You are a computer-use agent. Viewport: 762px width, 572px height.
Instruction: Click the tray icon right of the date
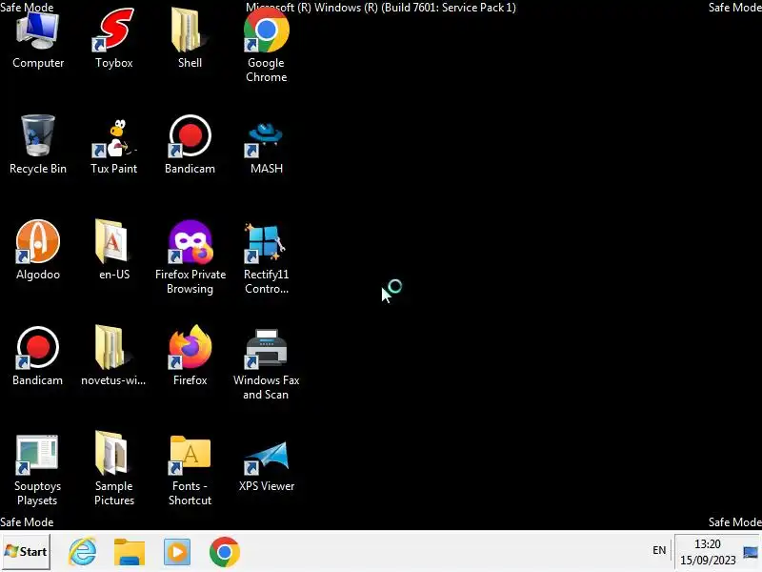coord(751,553)
